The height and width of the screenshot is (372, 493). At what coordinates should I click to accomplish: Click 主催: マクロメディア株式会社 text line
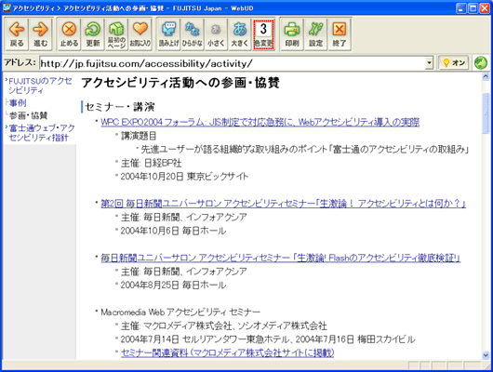click(224, 325)
